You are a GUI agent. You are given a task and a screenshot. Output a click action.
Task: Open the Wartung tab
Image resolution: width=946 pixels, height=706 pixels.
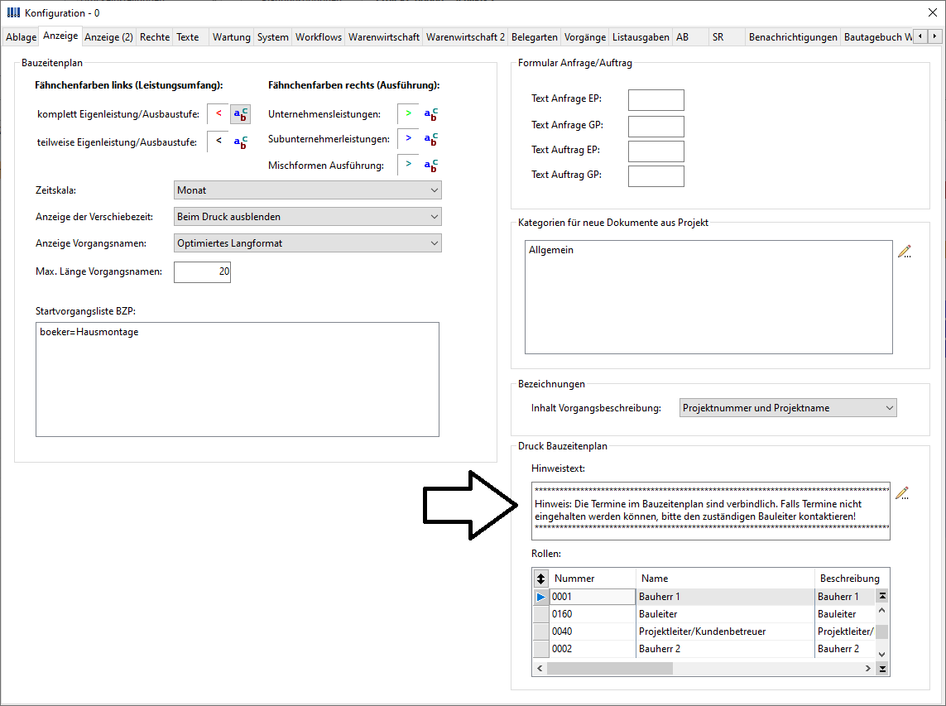click(231, 37)
